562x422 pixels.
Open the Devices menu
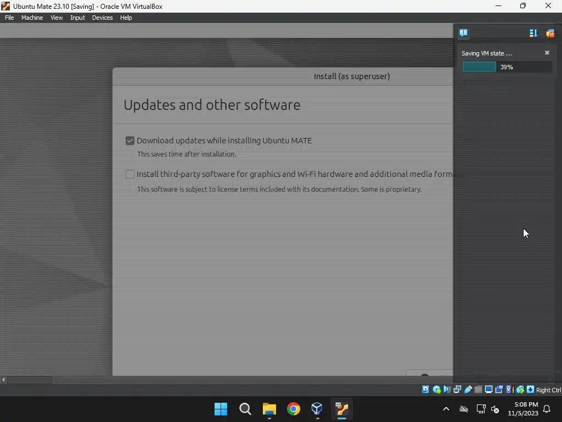tap(102, 18)
